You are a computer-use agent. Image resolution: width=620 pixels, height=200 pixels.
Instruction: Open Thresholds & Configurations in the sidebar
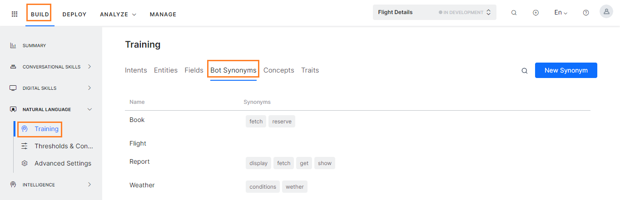(x=64, y=146)
